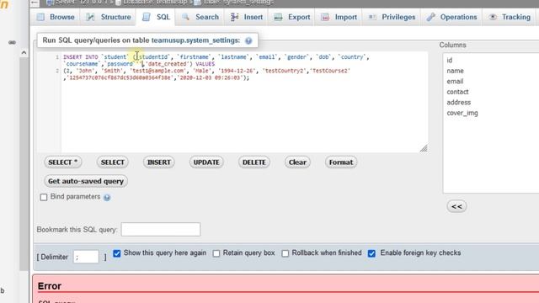Open the Import tab

[x=339, y=17]
